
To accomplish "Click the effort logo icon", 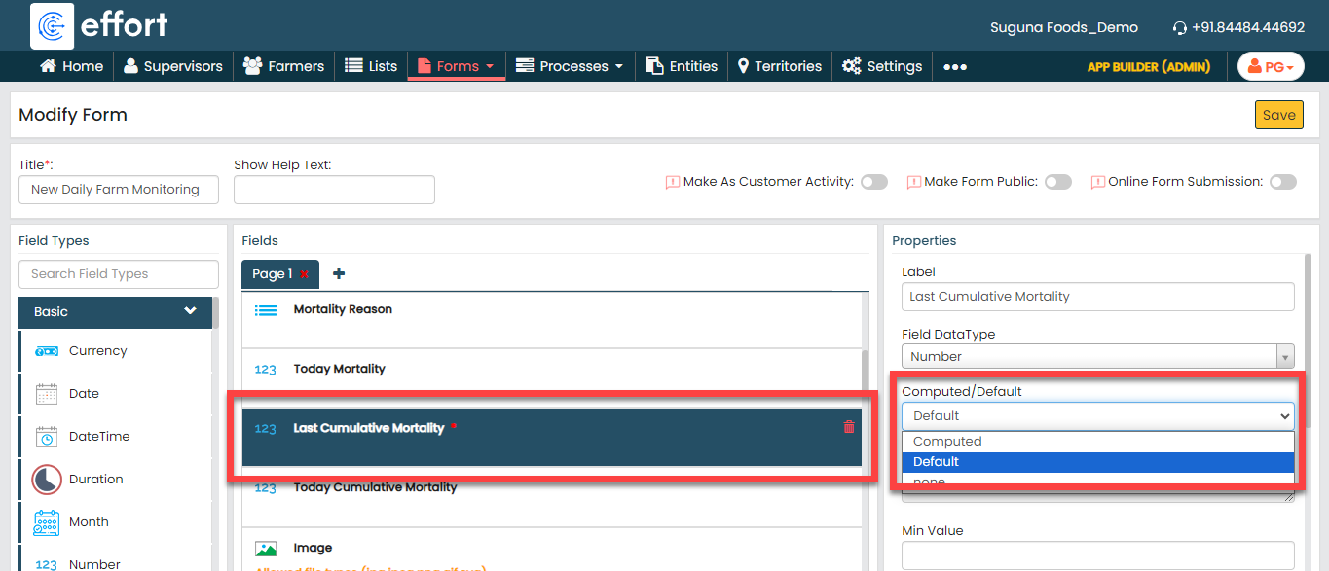I will tap(53, 25).
